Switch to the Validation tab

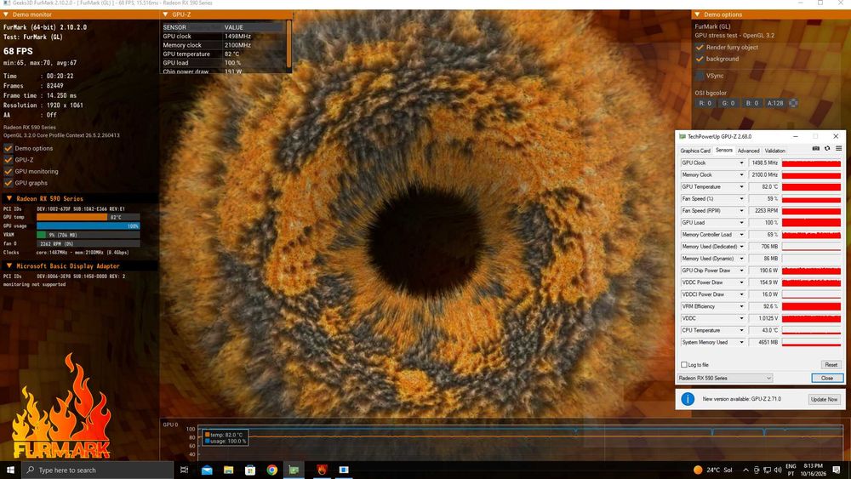tap(775, 151)
